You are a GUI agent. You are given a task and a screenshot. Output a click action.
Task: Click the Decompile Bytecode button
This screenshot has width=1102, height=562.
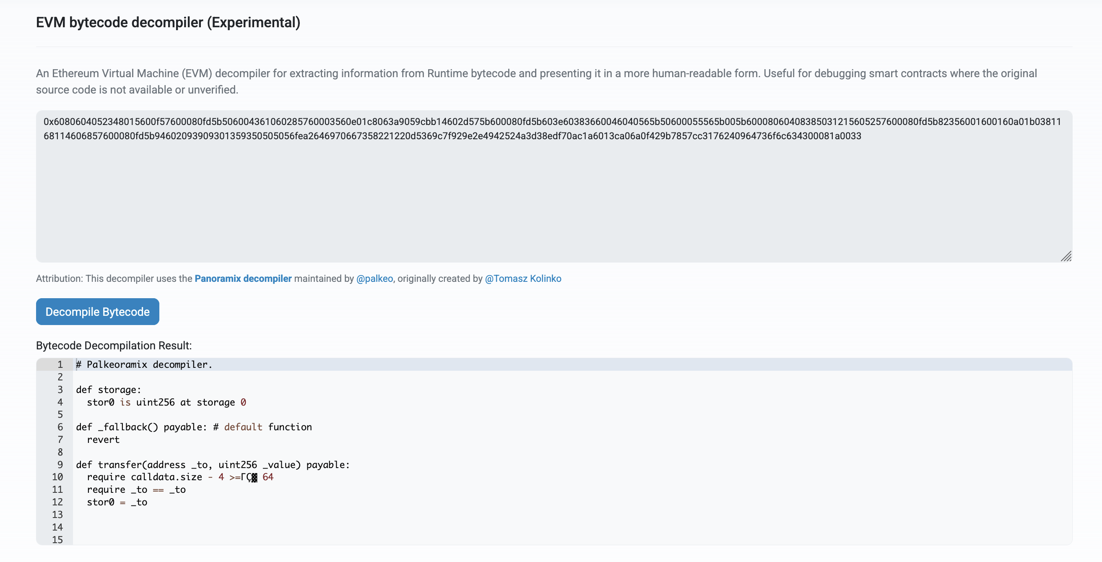pyautogui.click(x=98, y=312)
